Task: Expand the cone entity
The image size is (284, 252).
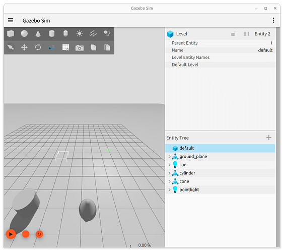Action: [170, 181]
